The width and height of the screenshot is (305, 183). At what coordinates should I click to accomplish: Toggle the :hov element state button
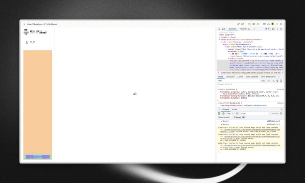point(263,81)
